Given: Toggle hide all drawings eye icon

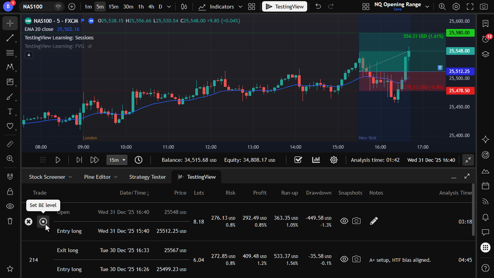Looking at the screenshot, I should coord(10,206).
